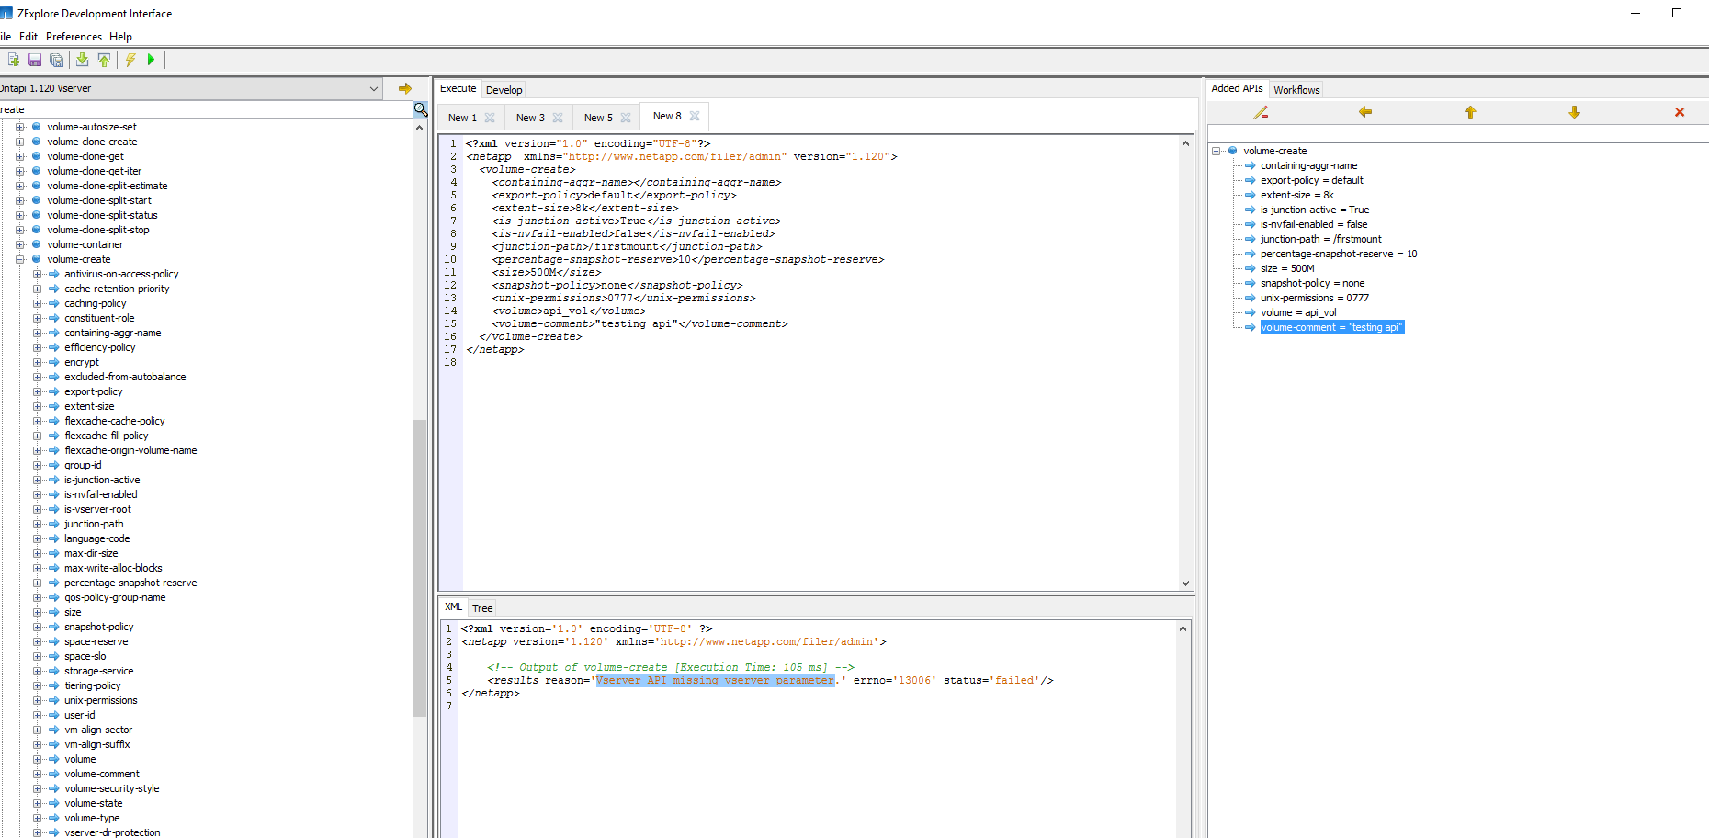Click the yellow down arrow in Added APIs

point(1574,112)
